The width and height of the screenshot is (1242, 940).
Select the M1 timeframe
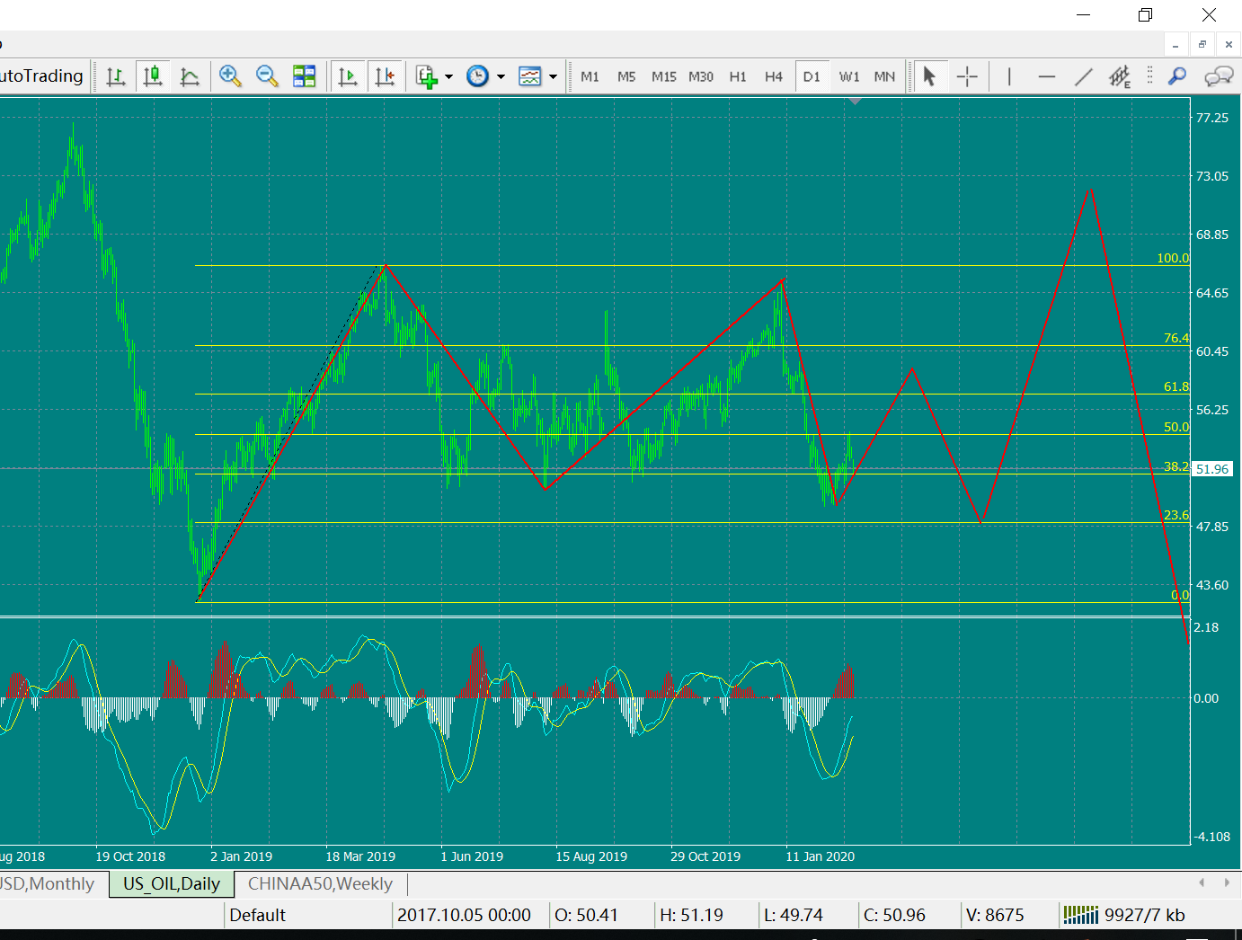point(590,76)
